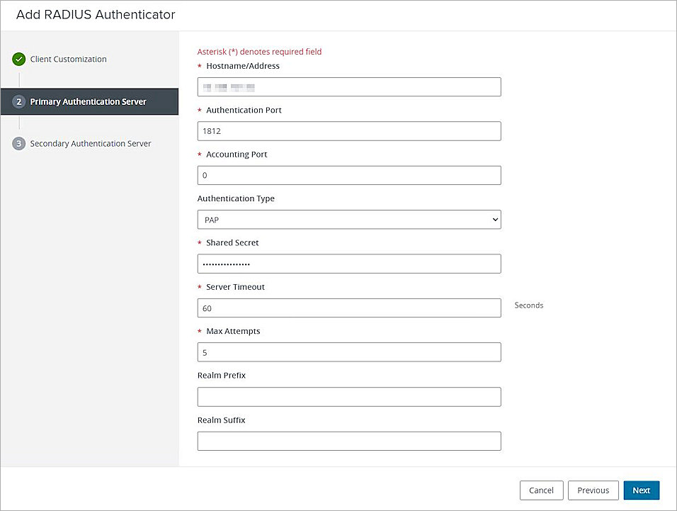Viewport: 677px width, 511px height.
Task: Select the step 2 circle indicator
Action: [19, 101]
